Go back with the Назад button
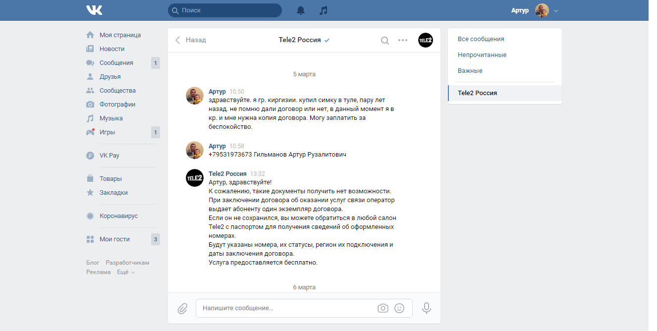The image size is (657, 331). 191,40
